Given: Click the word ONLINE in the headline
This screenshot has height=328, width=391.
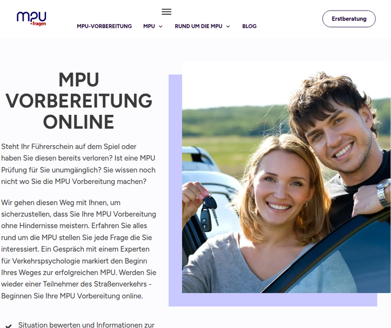Looking at the screenshot, I should 79,122.
